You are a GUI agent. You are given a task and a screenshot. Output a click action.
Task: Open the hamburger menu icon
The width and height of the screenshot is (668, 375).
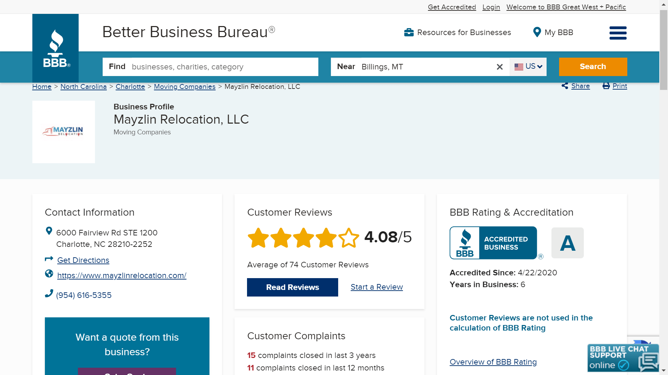[618, 33]
